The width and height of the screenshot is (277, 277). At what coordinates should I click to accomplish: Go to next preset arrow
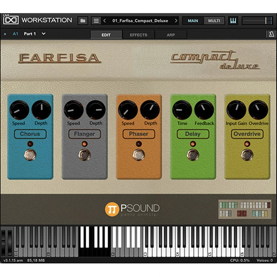click(176, 21)
